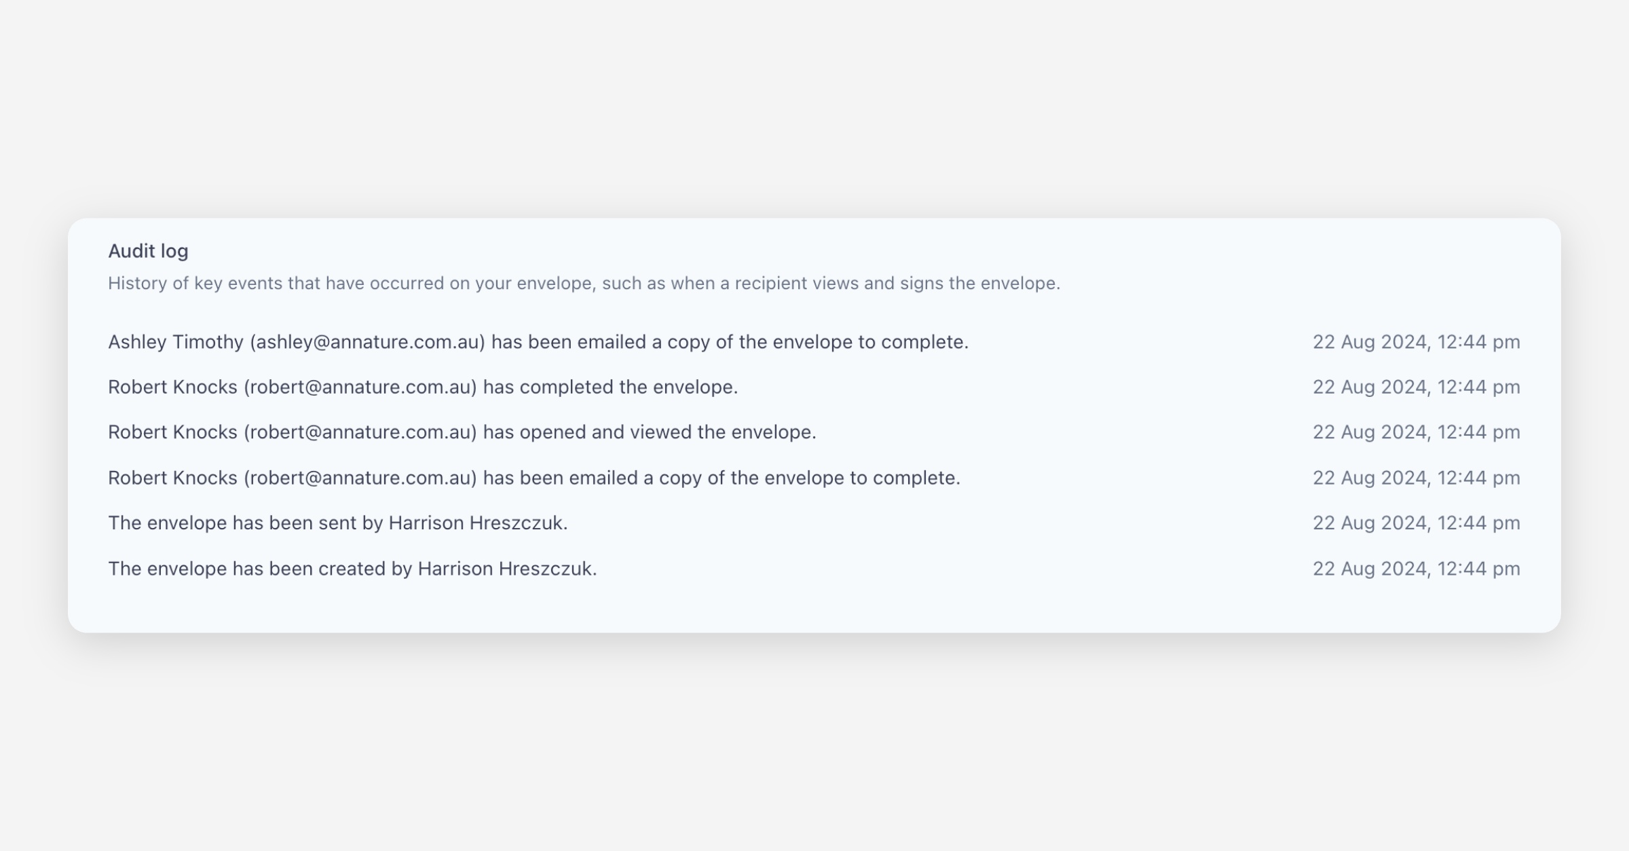Click Harrison Hreszczuk name in sent entry

477,523
